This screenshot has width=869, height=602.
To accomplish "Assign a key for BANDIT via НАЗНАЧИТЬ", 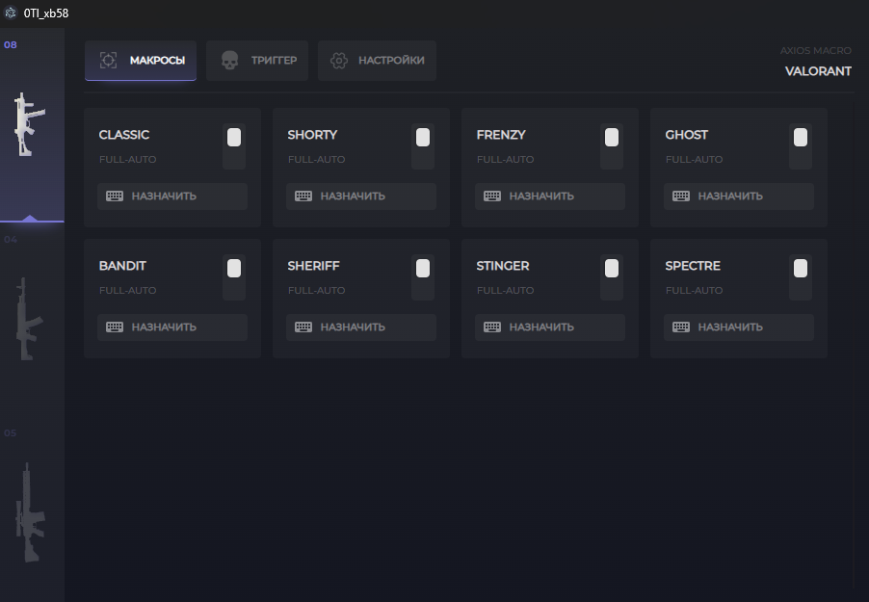I will 172,327.
